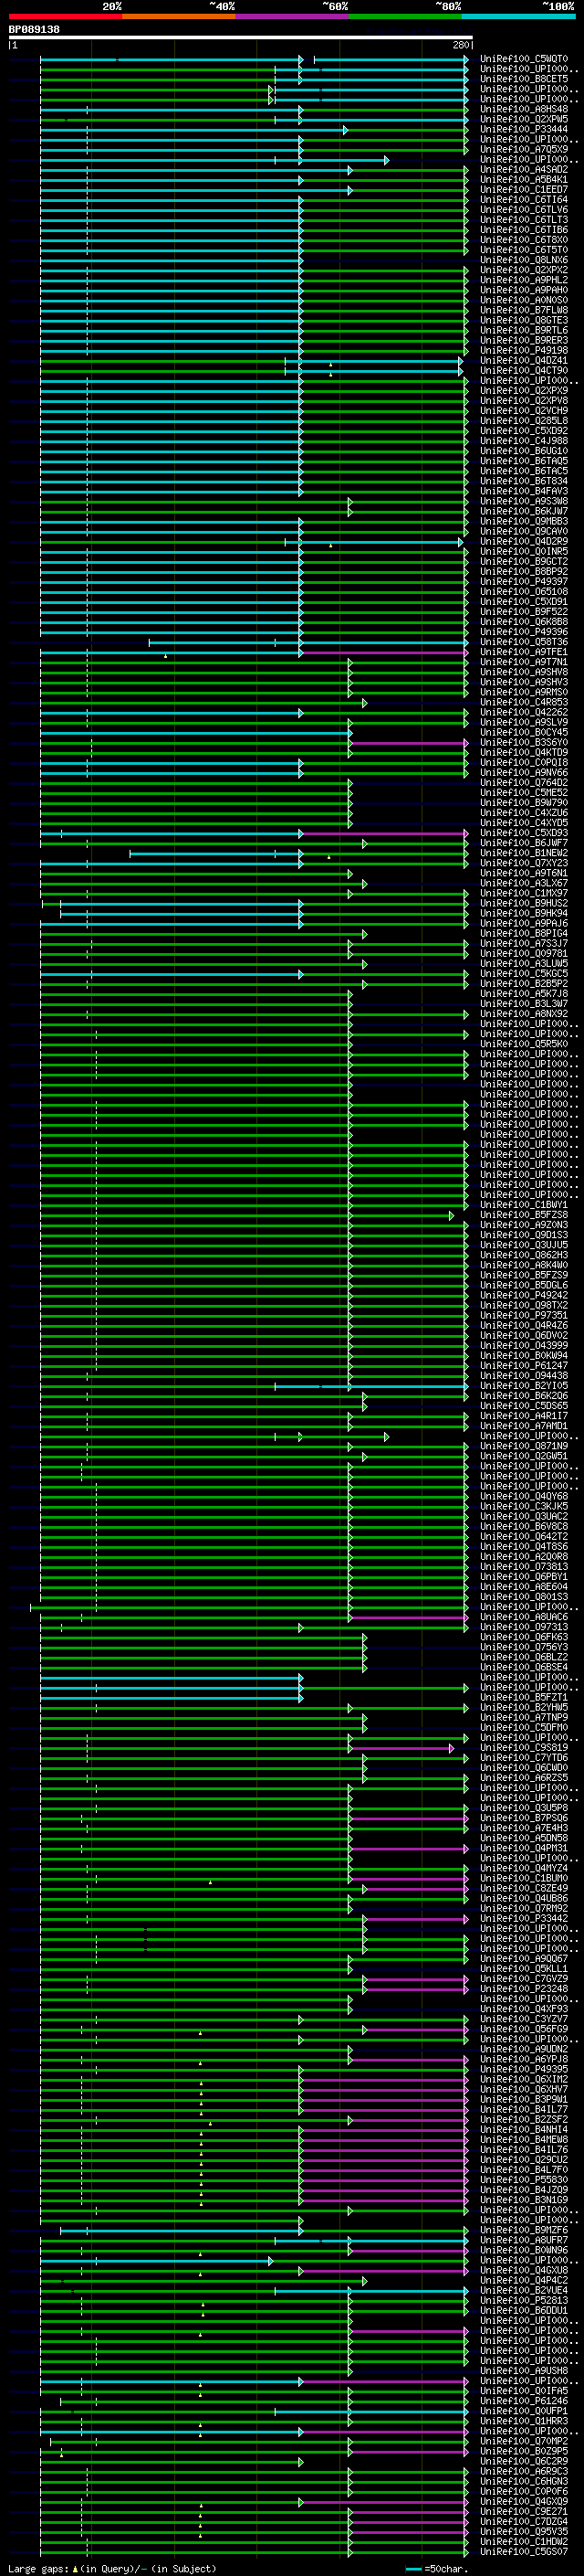The height and width of the screenshot is (2576, 584).
Task: Select the query name BP089138
Action: [34, 29]
